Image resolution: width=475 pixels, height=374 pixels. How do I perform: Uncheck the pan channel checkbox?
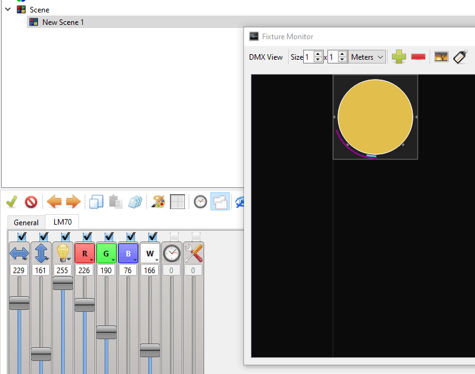pyautogui.click(x=22, y=236)
